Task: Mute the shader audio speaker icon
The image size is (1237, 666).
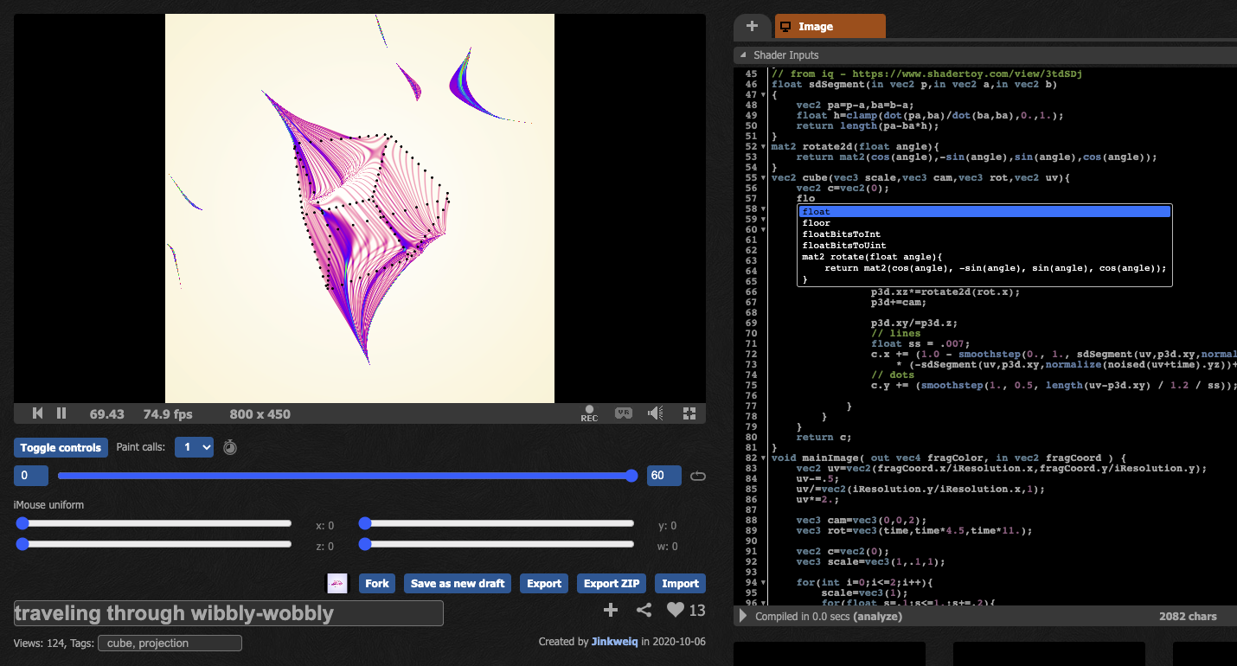Action: 656,413
